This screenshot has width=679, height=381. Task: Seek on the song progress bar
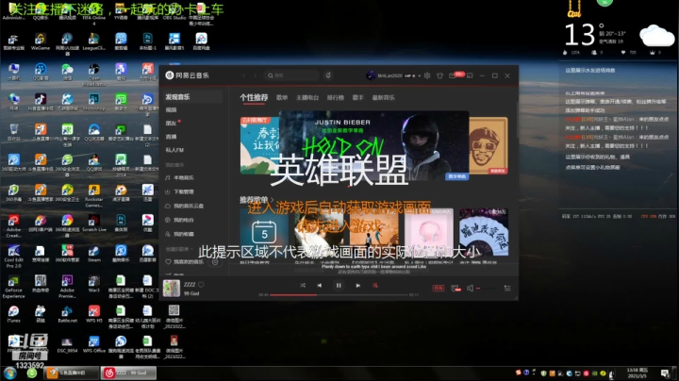pyautogui.click(x=339, y=295)
